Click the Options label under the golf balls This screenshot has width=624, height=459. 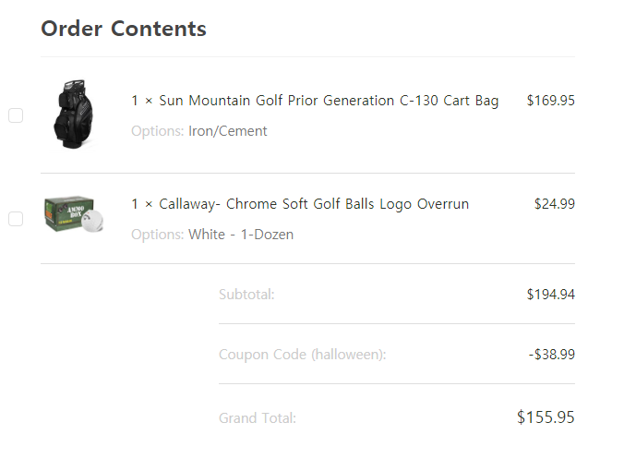click(157, 235)
